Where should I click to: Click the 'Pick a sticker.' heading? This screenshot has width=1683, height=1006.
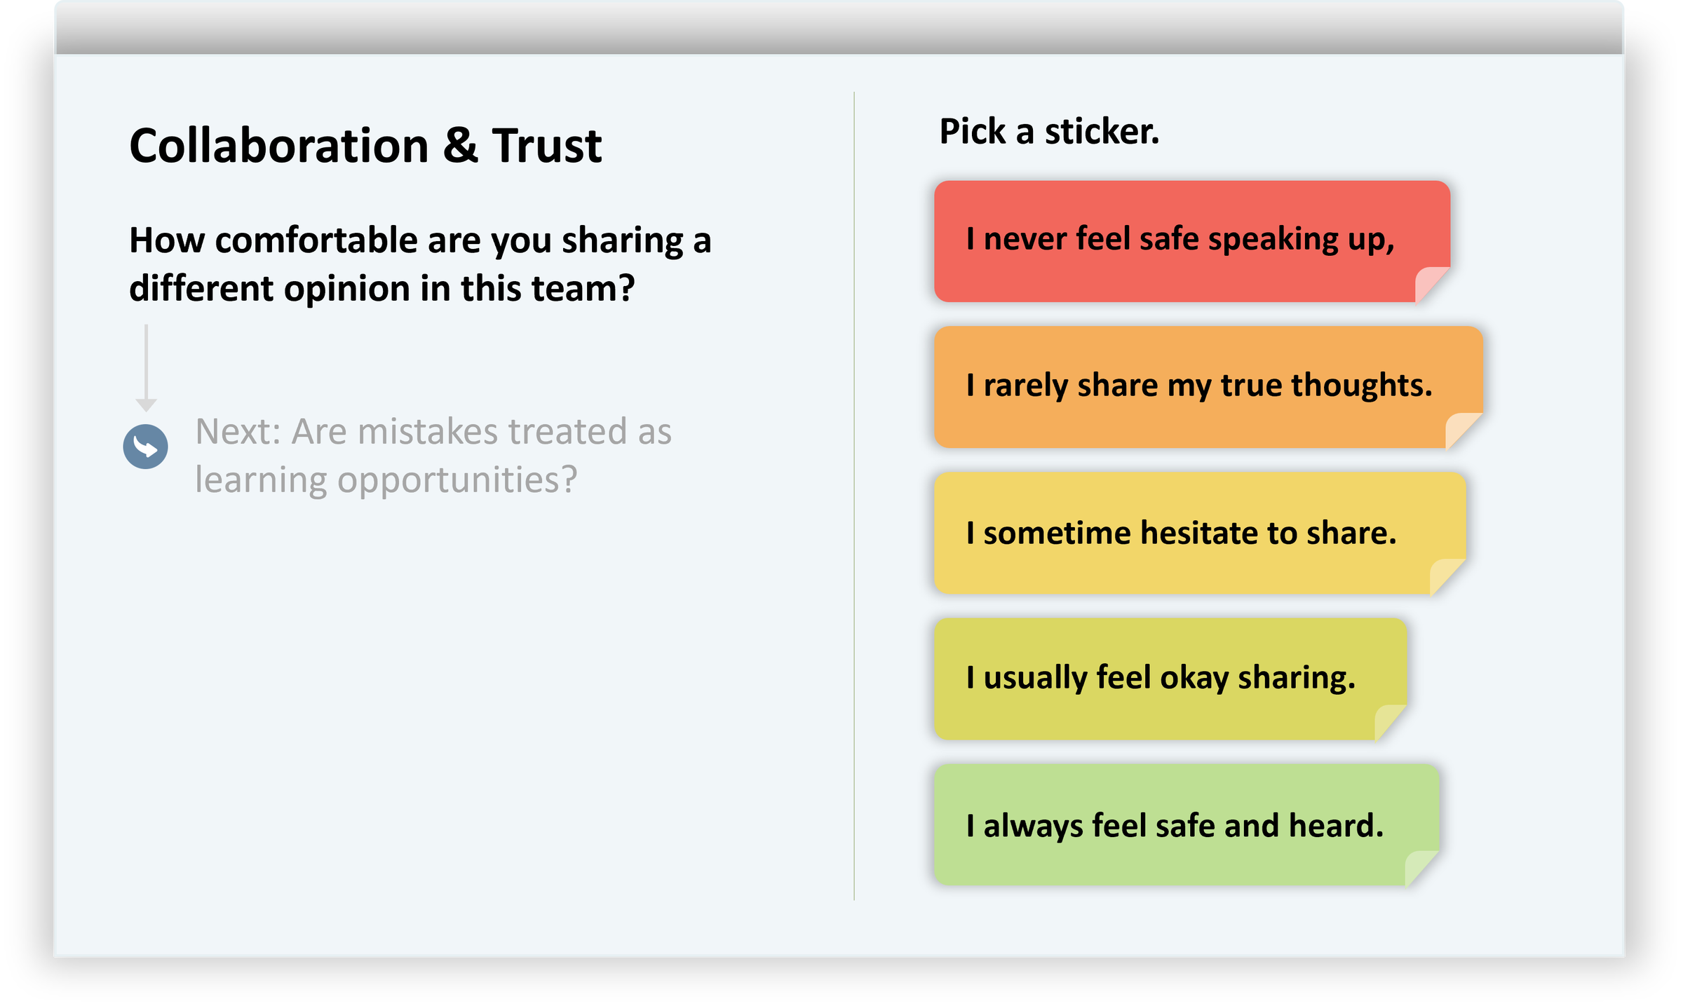tap(1049, 132)
